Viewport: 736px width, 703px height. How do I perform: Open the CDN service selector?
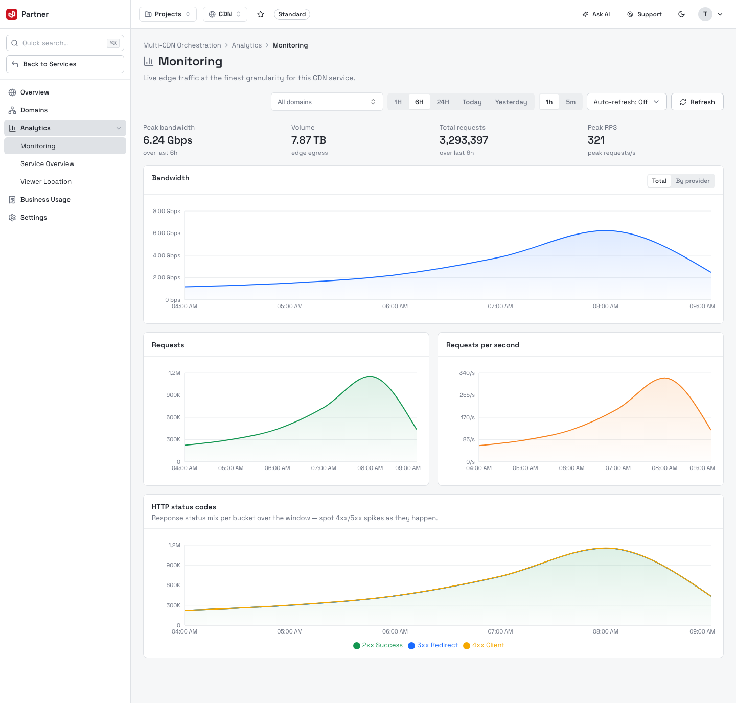[225, 14]
